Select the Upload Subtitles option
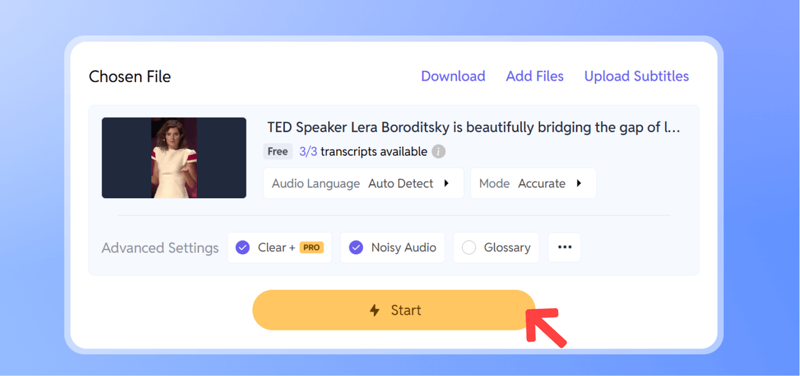This screenshot has width=800, height=376. click(636, 76)
